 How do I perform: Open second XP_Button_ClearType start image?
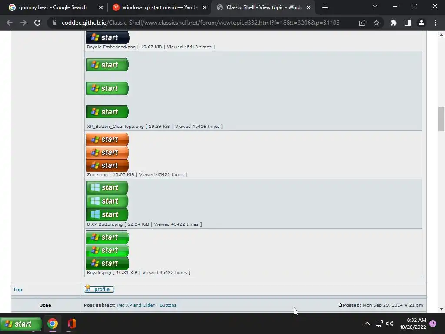point(108,88)
